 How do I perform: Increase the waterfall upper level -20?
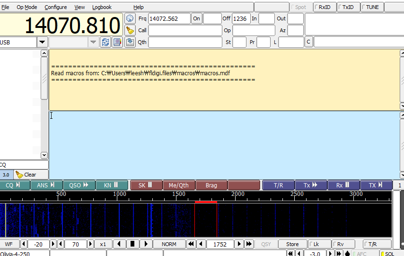coord(53,244)
